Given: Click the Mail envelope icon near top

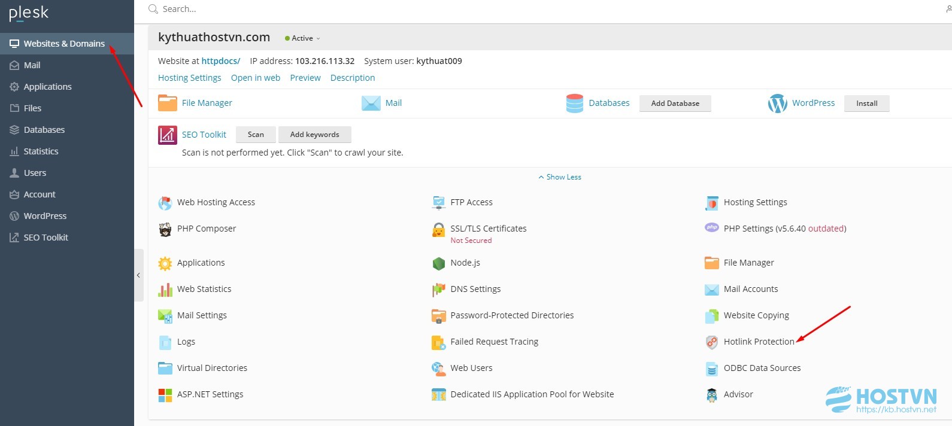Looking at the screenshot, I should pos(371,103).
